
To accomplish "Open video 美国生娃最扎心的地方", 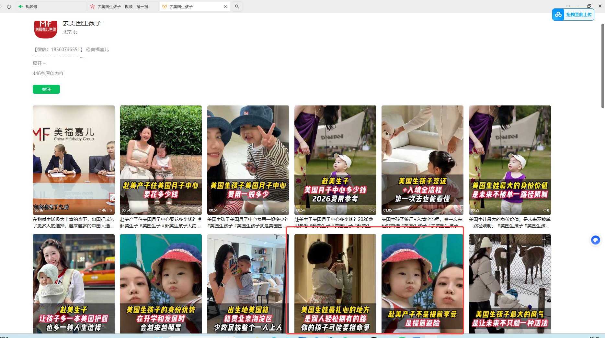I will tap(335, 284).
